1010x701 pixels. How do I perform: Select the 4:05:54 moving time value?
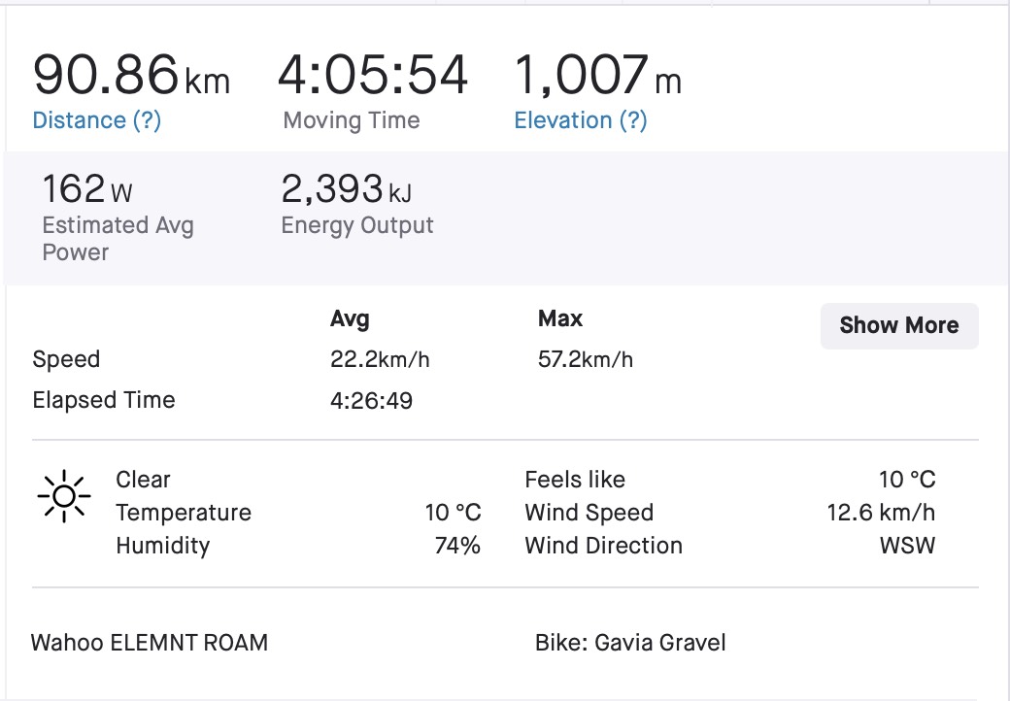click(373, 75)
